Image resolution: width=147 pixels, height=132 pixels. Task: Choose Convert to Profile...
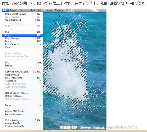(x=22, y=127)
